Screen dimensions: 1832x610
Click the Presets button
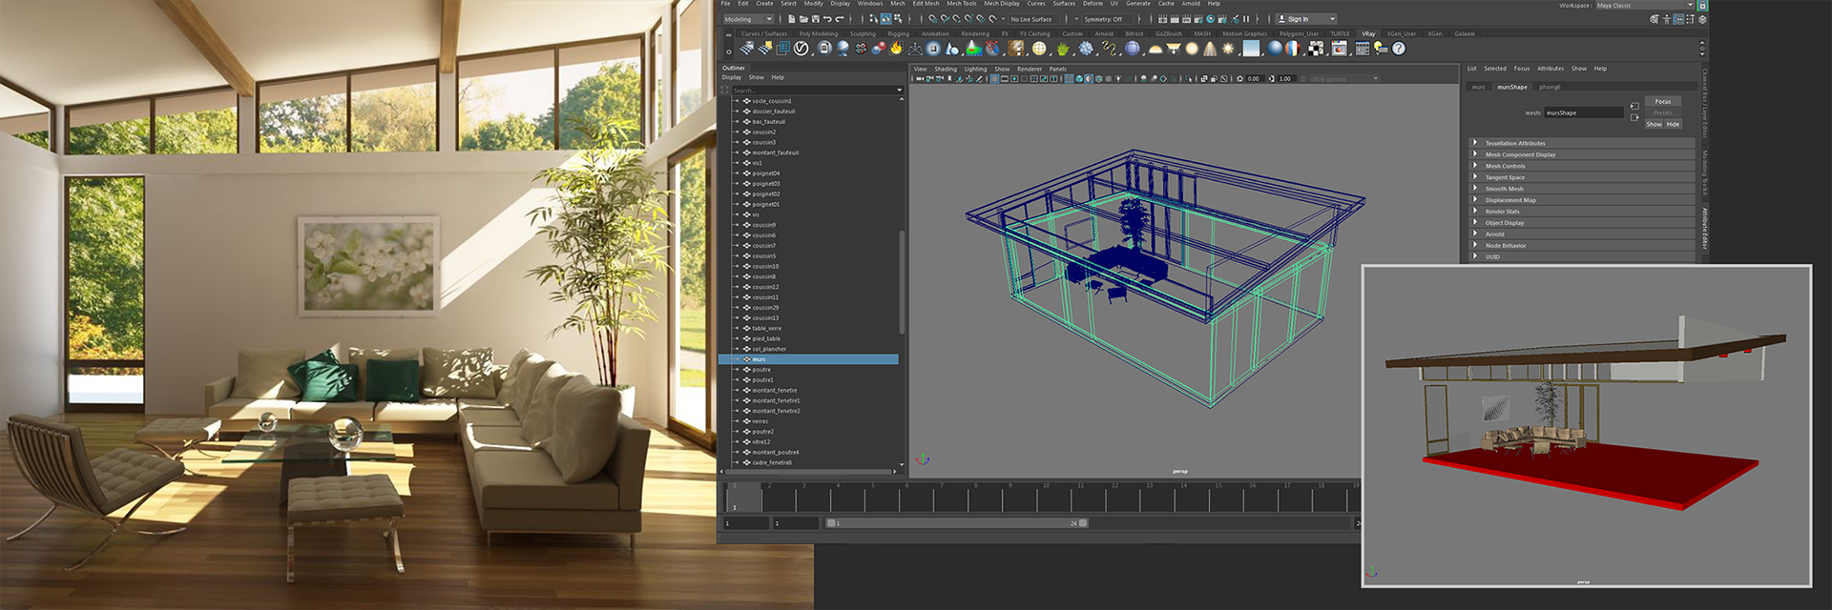point(1663,112)
